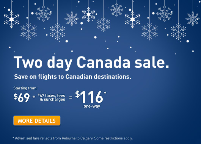This screenshot has width=201, height=144.
Task: Click the bold snowflake hanging above the word "Canada"
Action: [89, 14]
